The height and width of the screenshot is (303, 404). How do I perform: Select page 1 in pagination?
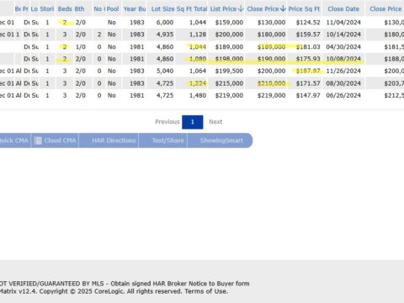tap(193, 122)
